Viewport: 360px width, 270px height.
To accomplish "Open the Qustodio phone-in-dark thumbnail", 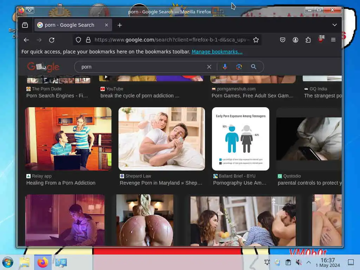I will [309, 139].
